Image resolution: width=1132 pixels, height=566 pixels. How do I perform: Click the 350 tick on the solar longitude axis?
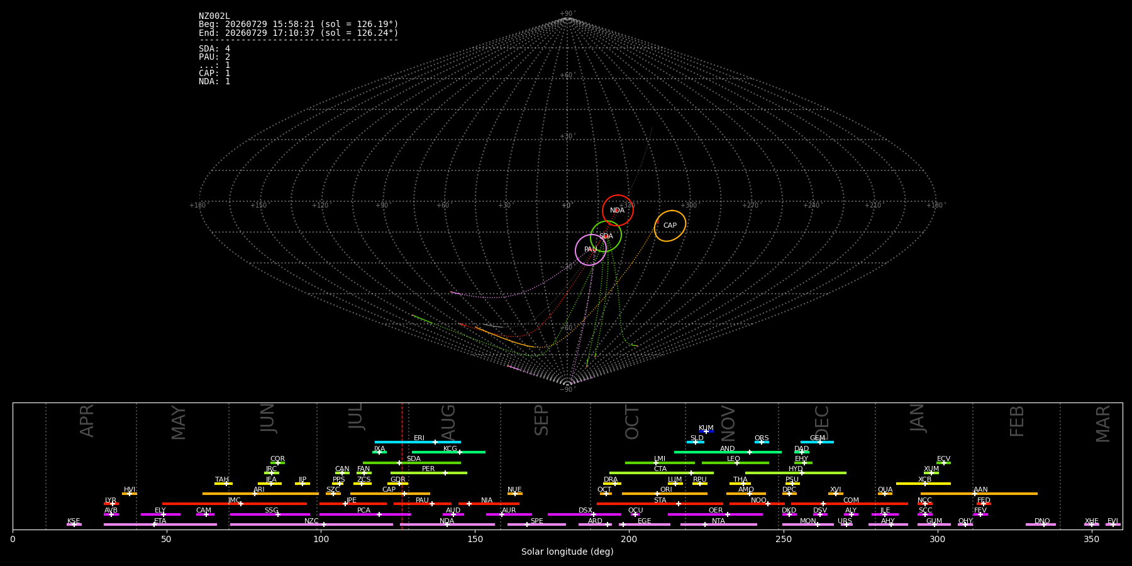[x=1091, y=539]
